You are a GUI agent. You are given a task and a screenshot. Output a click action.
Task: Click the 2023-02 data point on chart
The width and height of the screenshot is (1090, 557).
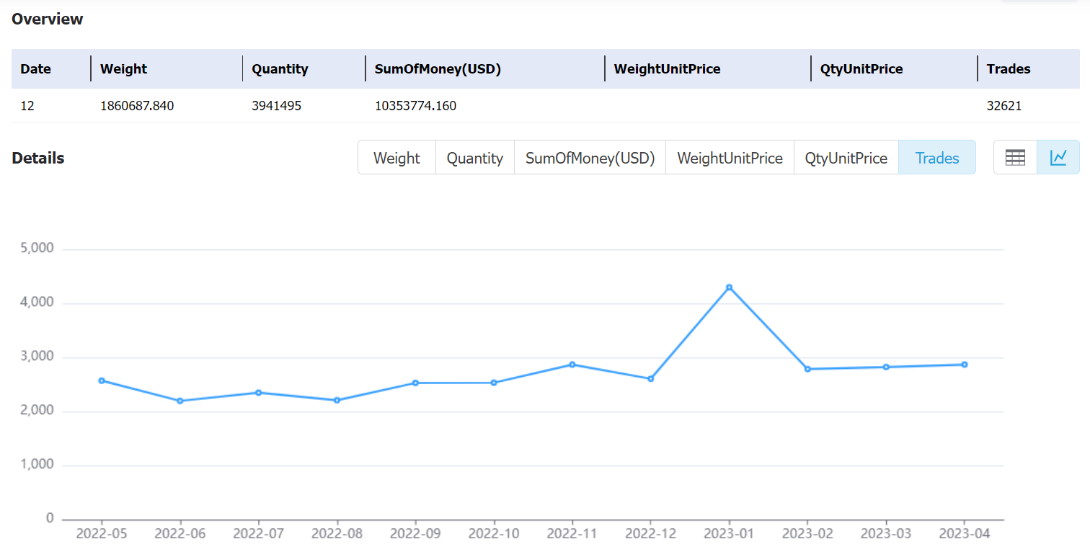point(807,369)
